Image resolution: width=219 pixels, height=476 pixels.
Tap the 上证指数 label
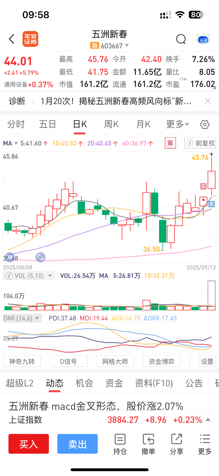click(25, 420)
